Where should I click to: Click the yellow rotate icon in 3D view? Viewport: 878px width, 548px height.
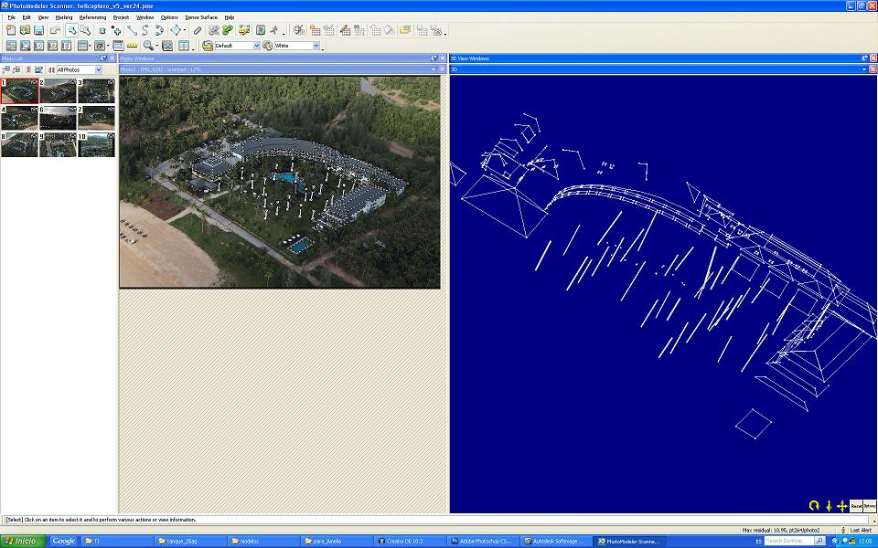point(813,505)
